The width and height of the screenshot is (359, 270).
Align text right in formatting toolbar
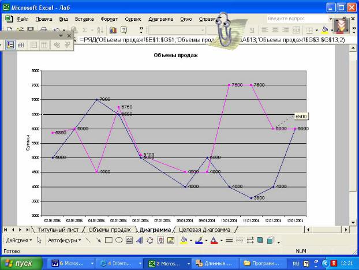tap(286, 30)
